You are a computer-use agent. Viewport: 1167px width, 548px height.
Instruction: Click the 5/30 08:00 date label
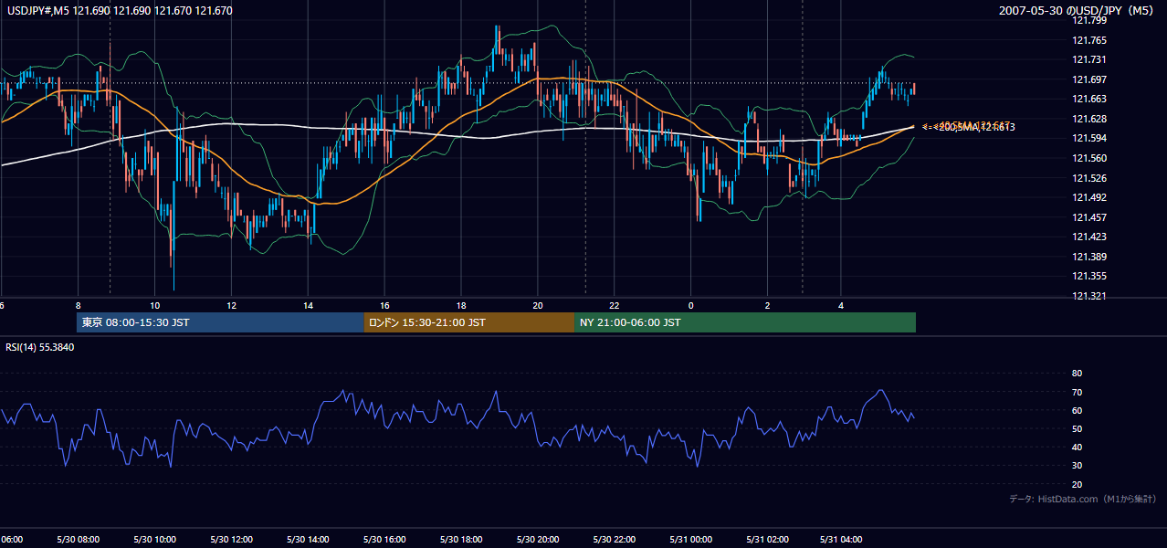[77, 540]
